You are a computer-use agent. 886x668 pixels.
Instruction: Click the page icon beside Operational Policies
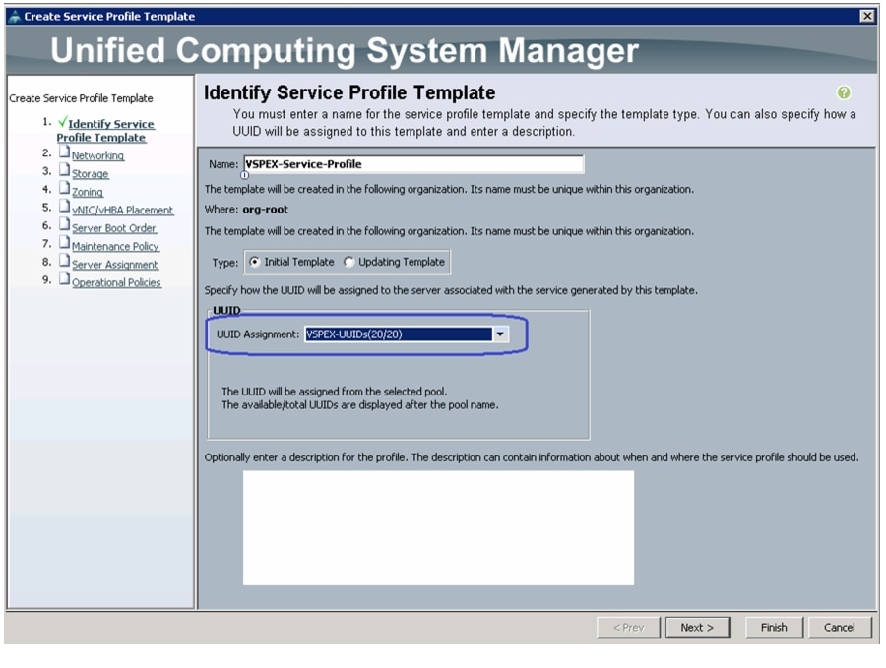coord(64,279)
